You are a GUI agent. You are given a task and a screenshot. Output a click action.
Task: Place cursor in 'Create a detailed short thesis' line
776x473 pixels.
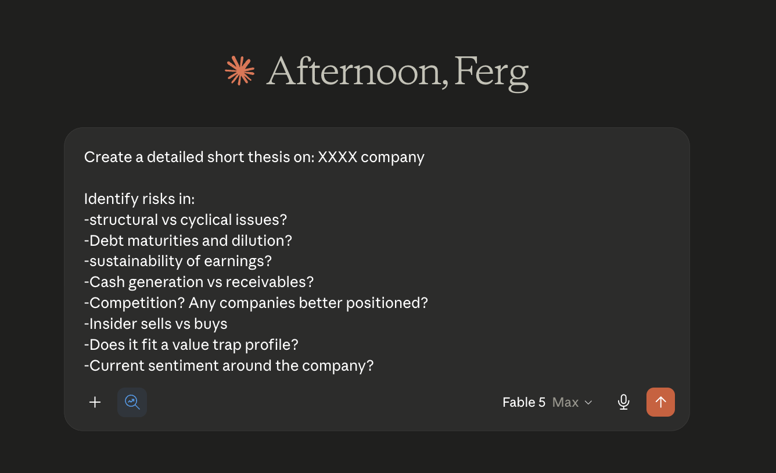click(254, 157)
